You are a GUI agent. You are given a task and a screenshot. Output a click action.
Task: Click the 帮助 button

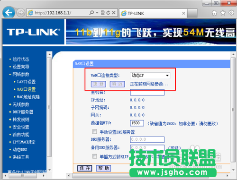click(x=104, y=168)
